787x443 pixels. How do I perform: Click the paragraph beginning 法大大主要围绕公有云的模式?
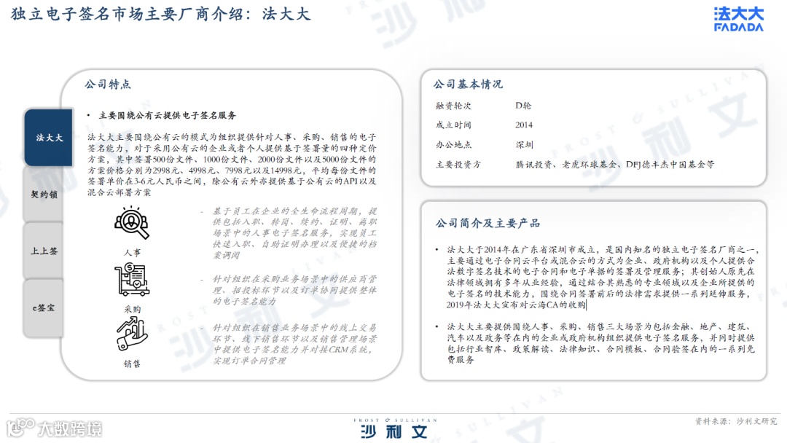pyautogui.click(x=232, y=165)
